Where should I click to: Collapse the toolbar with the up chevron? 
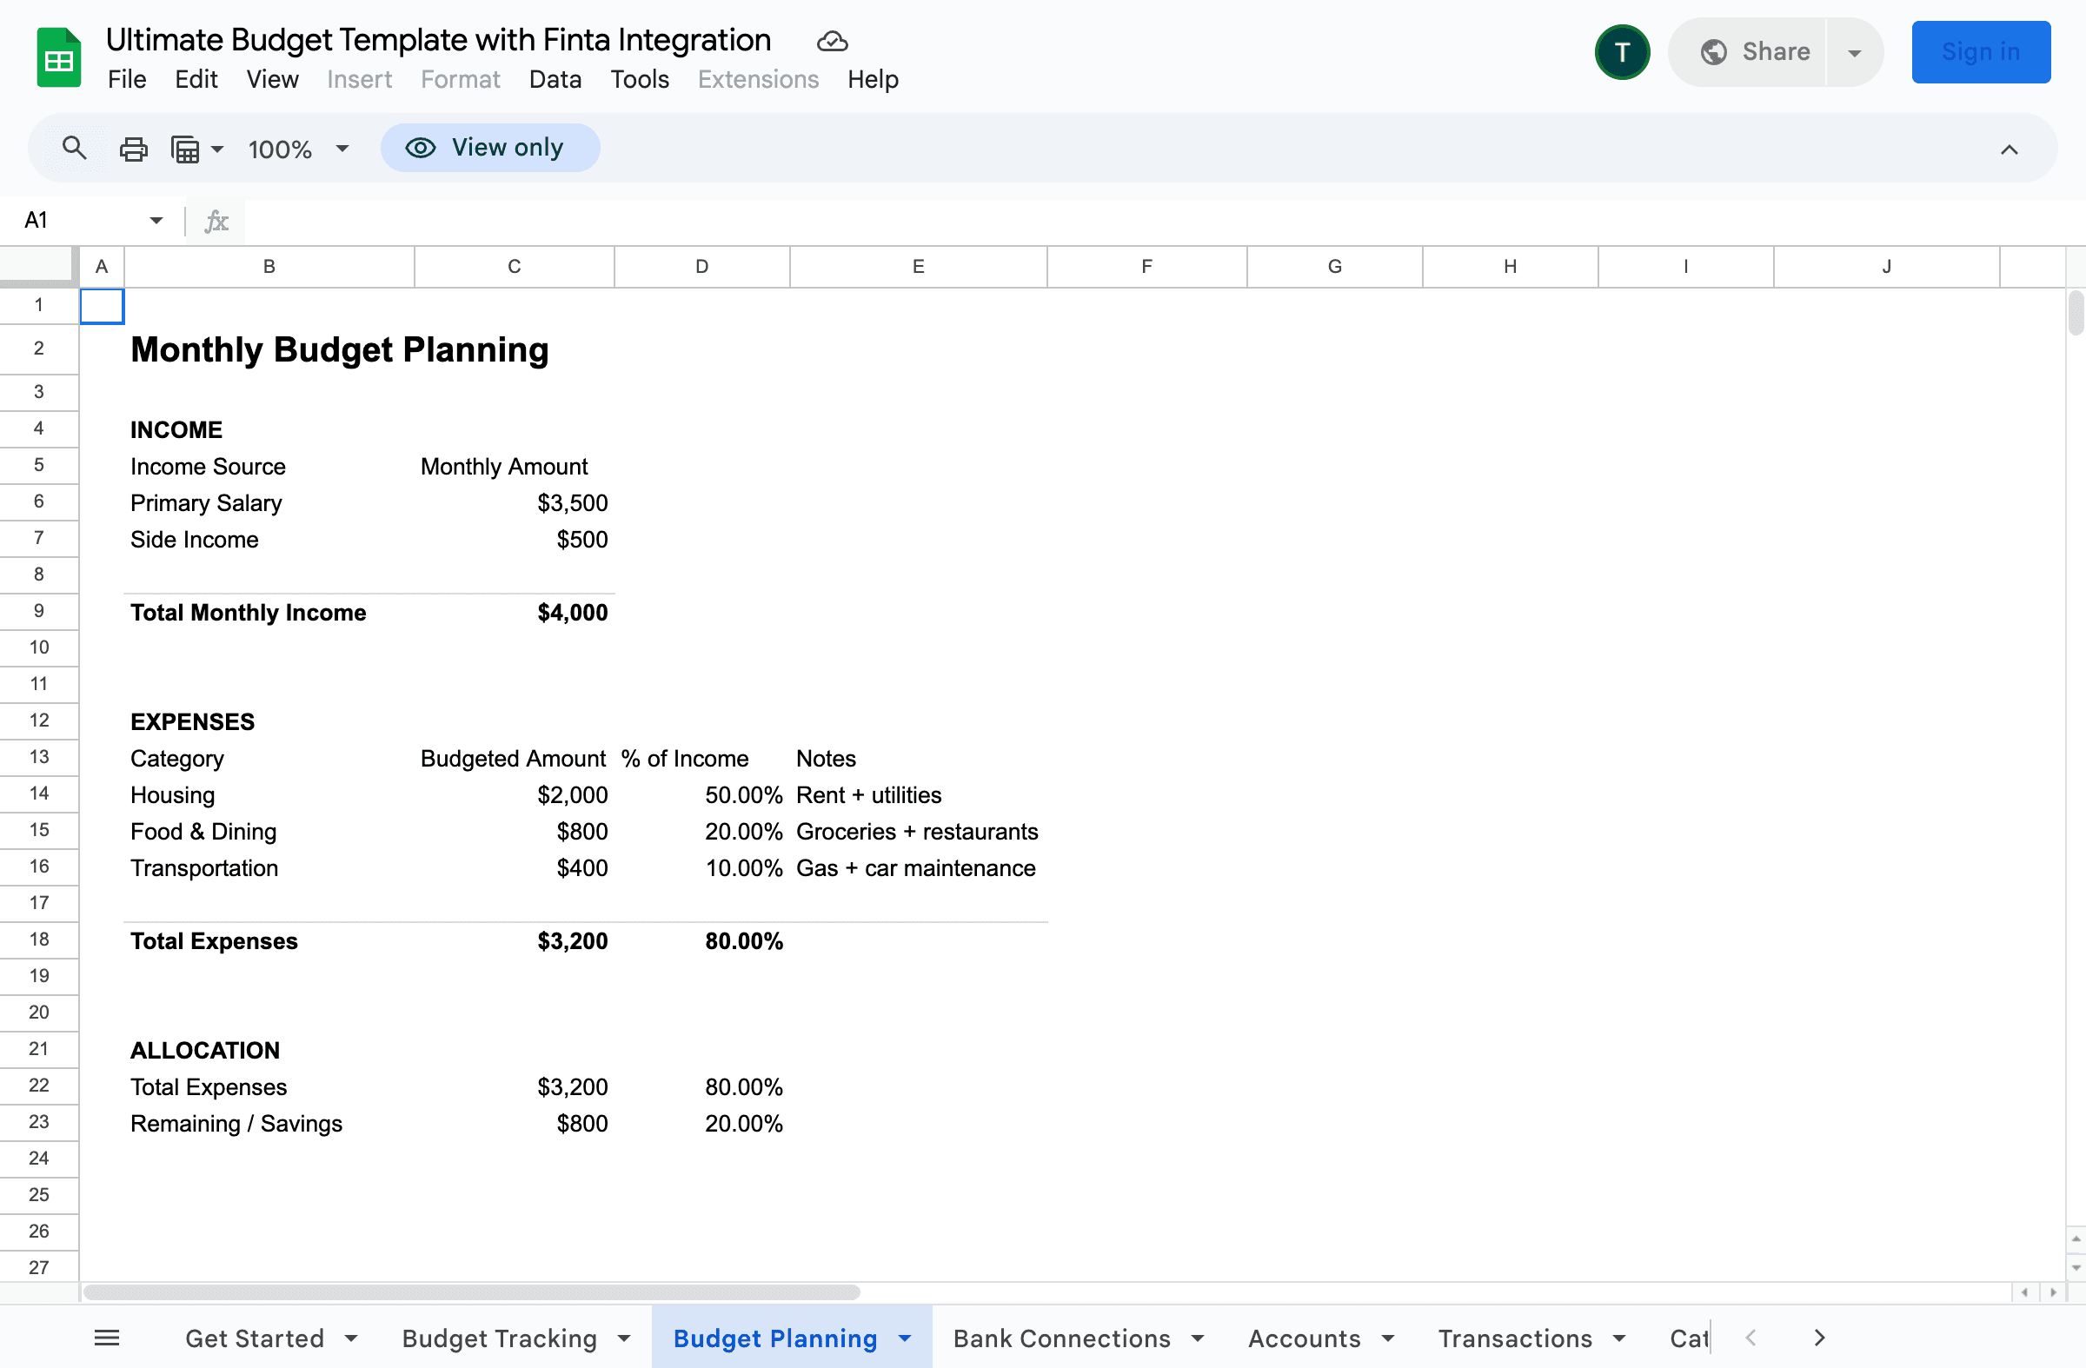(x=2009, y=149)
